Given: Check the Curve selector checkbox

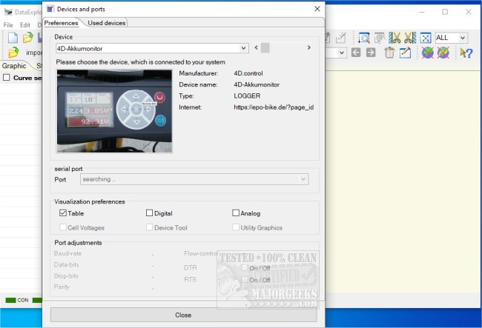Looking at the screenshot, I should click(x=7, y=78).
